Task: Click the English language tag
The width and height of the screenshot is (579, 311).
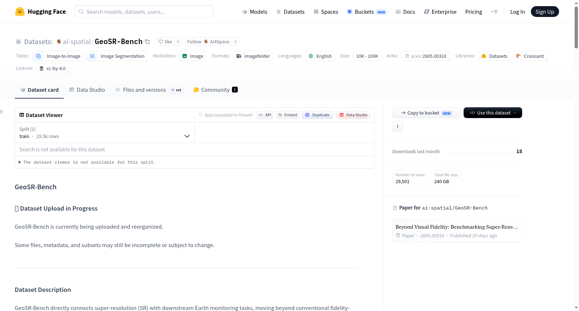Action: (x=320, y=56)
